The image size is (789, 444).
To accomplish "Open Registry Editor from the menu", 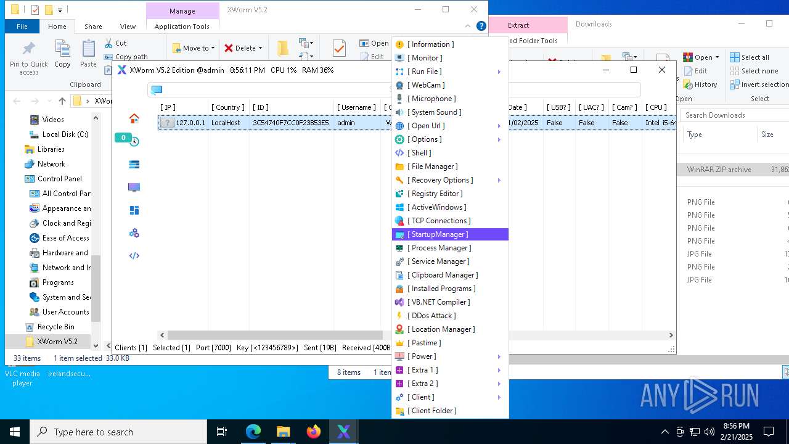I will (x=450, y=194).
